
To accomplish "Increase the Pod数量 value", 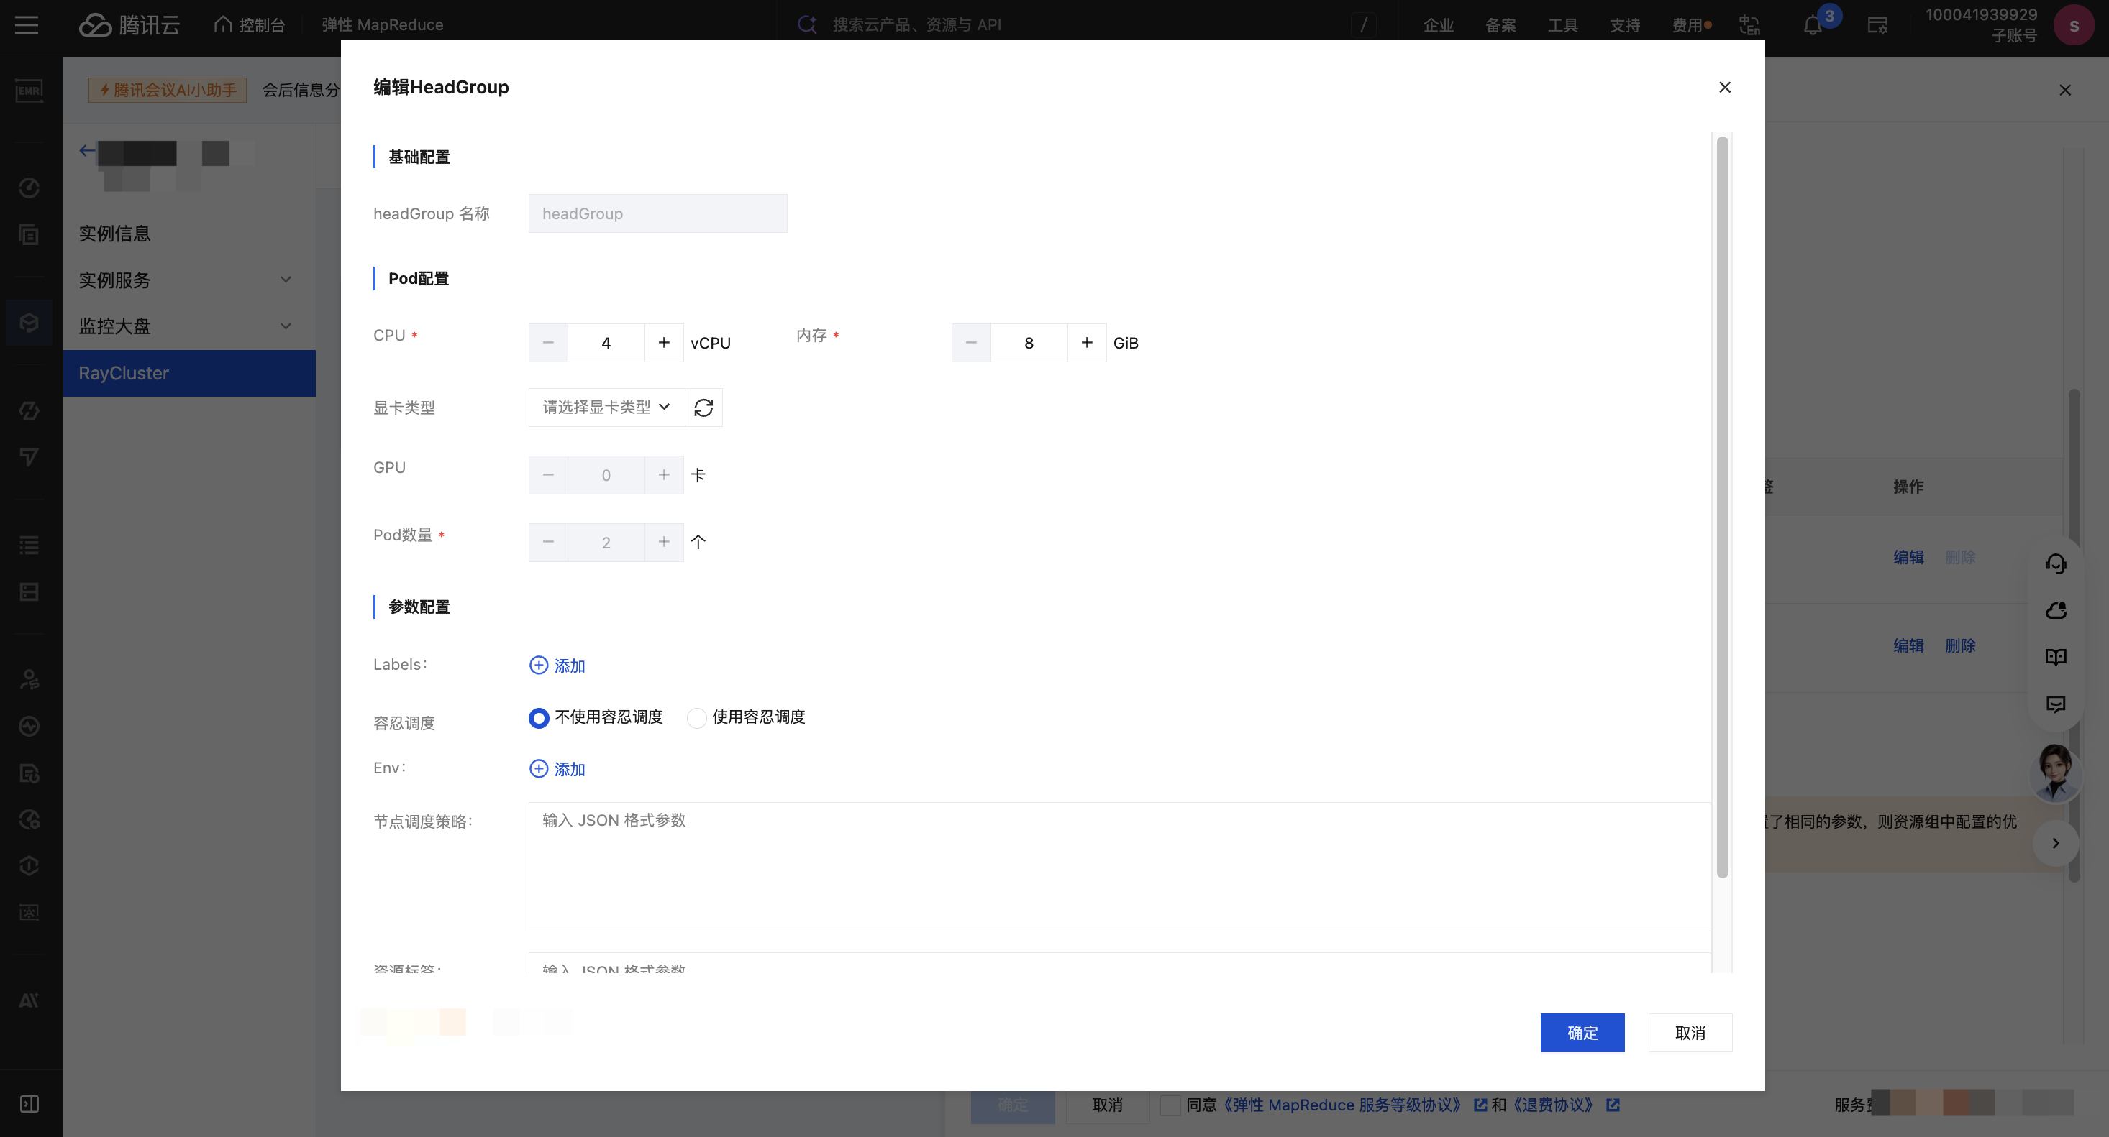I will click(664, 543).
